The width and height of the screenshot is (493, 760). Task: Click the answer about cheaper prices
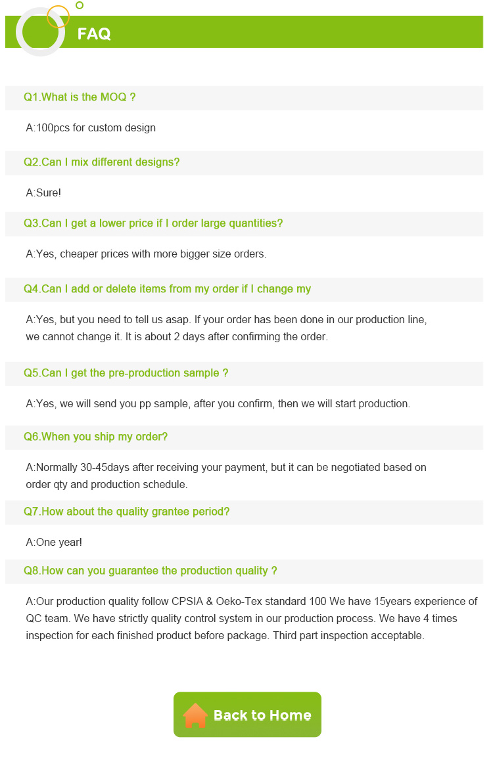pyautogui.click(x=146, y=254)
